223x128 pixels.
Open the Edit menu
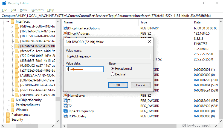[13, 10]
